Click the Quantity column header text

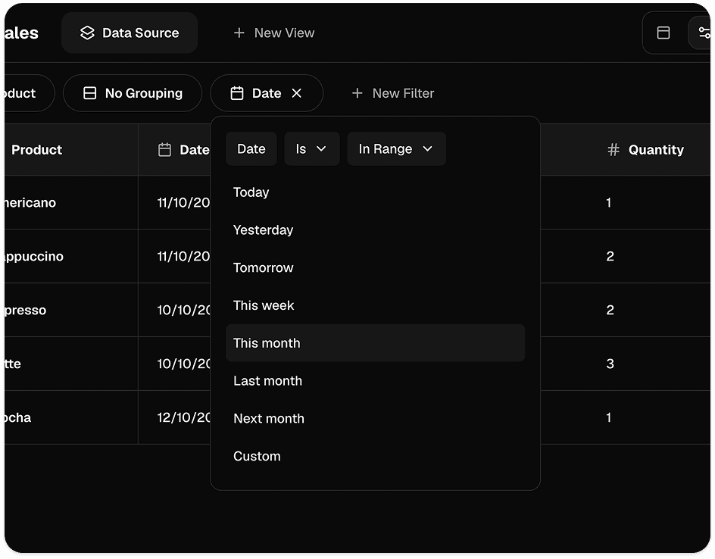[656, 149]
